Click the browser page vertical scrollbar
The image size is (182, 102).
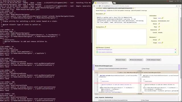181,48
